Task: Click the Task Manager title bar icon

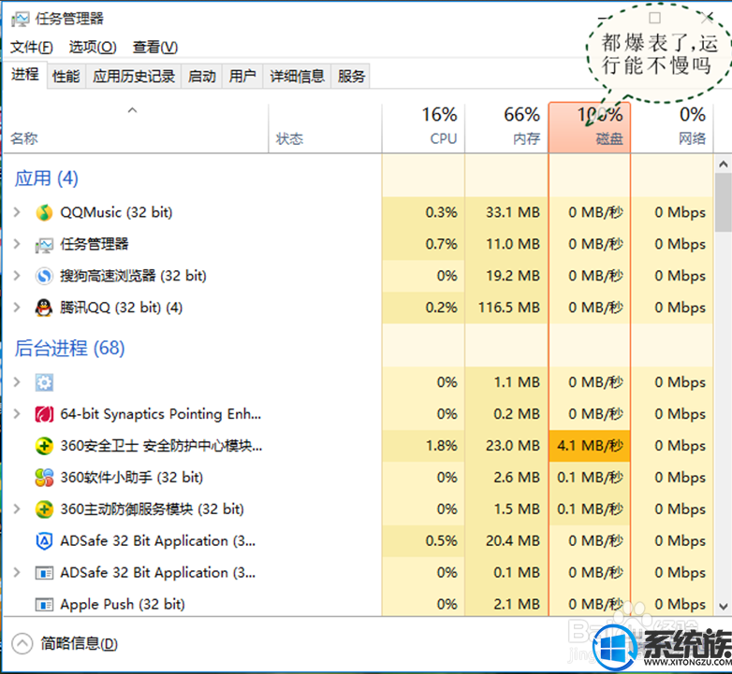Action: [20, 19]
